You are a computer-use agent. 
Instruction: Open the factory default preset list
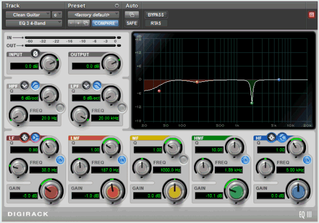click(93, 15)
